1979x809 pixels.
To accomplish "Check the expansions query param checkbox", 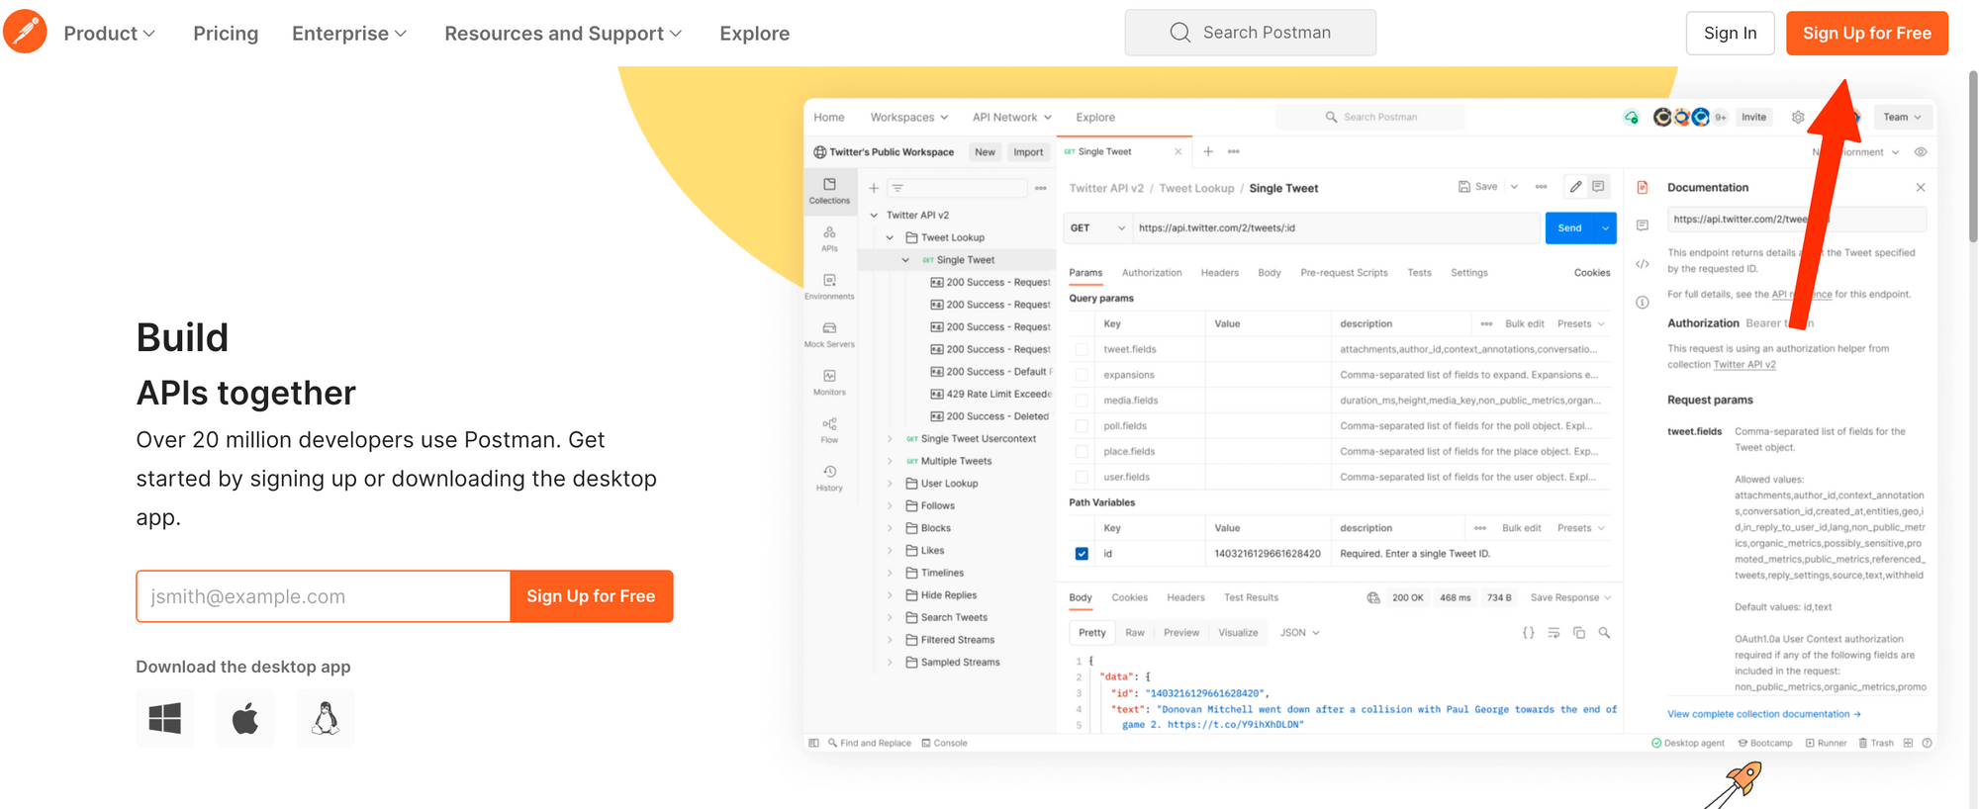I will point(1082,375).
